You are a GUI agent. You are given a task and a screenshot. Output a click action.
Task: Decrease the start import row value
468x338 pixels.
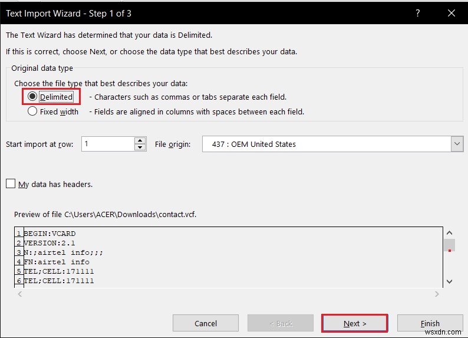click(140, 147)
